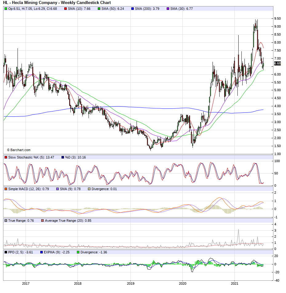Image resolution: width=286 pixels, height=293 pixels.
Task: Click the 8.00 price axis label
Action: click(277, 42)
